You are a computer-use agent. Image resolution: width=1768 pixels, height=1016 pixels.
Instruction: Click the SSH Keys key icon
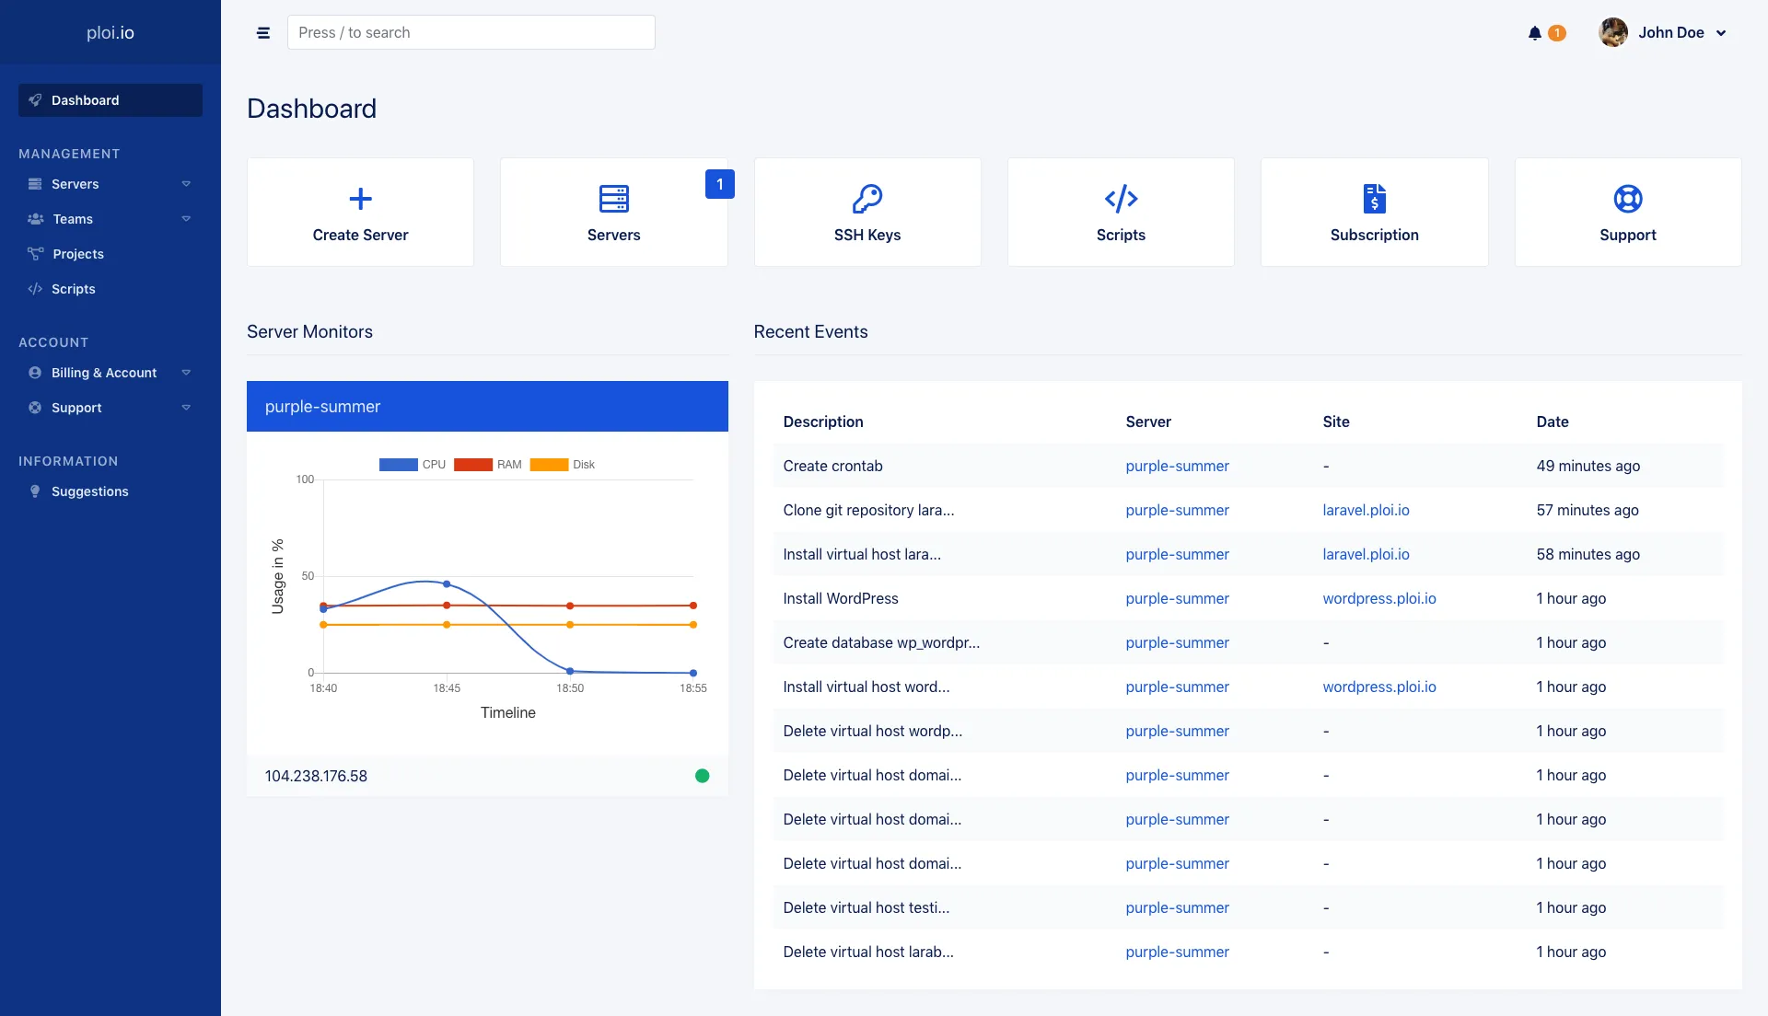(x=867, y=198)
